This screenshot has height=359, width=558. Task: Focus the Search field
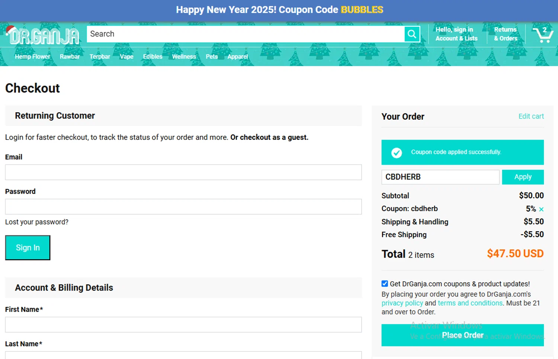pos(246,34)
